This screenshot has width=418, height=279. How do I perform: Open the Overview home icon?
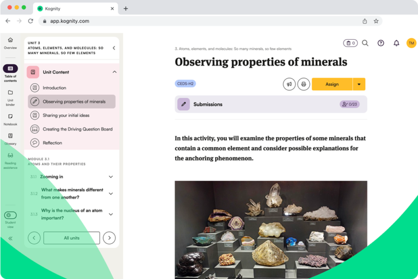tap(10, 40)
